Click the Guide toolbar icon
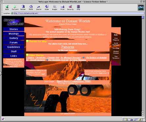The width and height of the screenshot is (146, 122). pos(47,8)
